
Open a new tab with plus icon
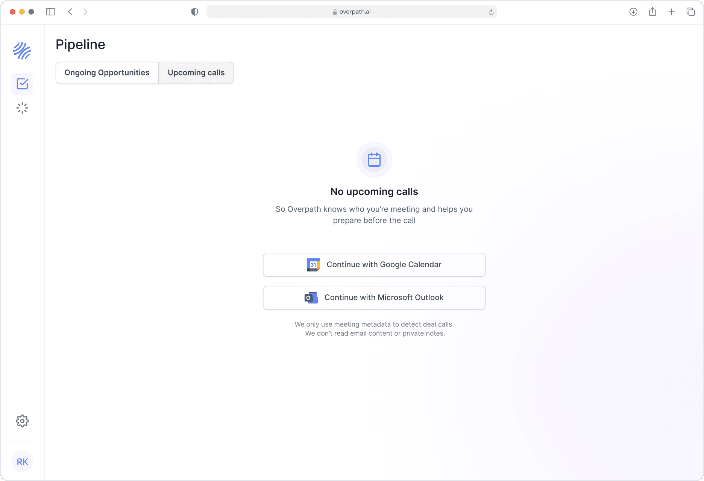[672, 12]
